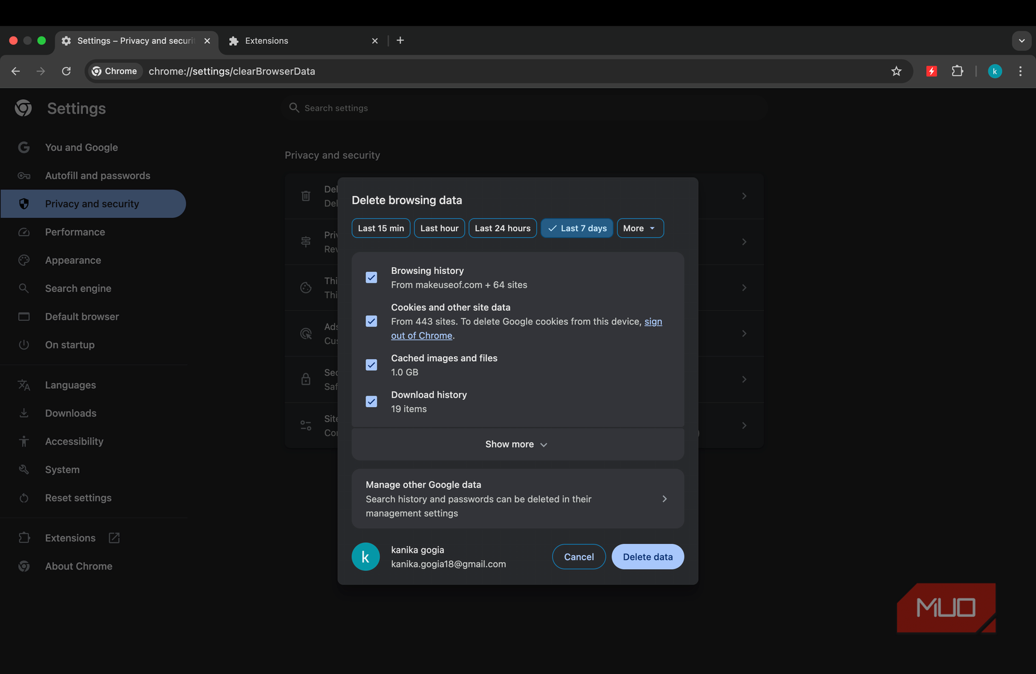Uncheck Cookies and other site data

[x=372, y=322]
